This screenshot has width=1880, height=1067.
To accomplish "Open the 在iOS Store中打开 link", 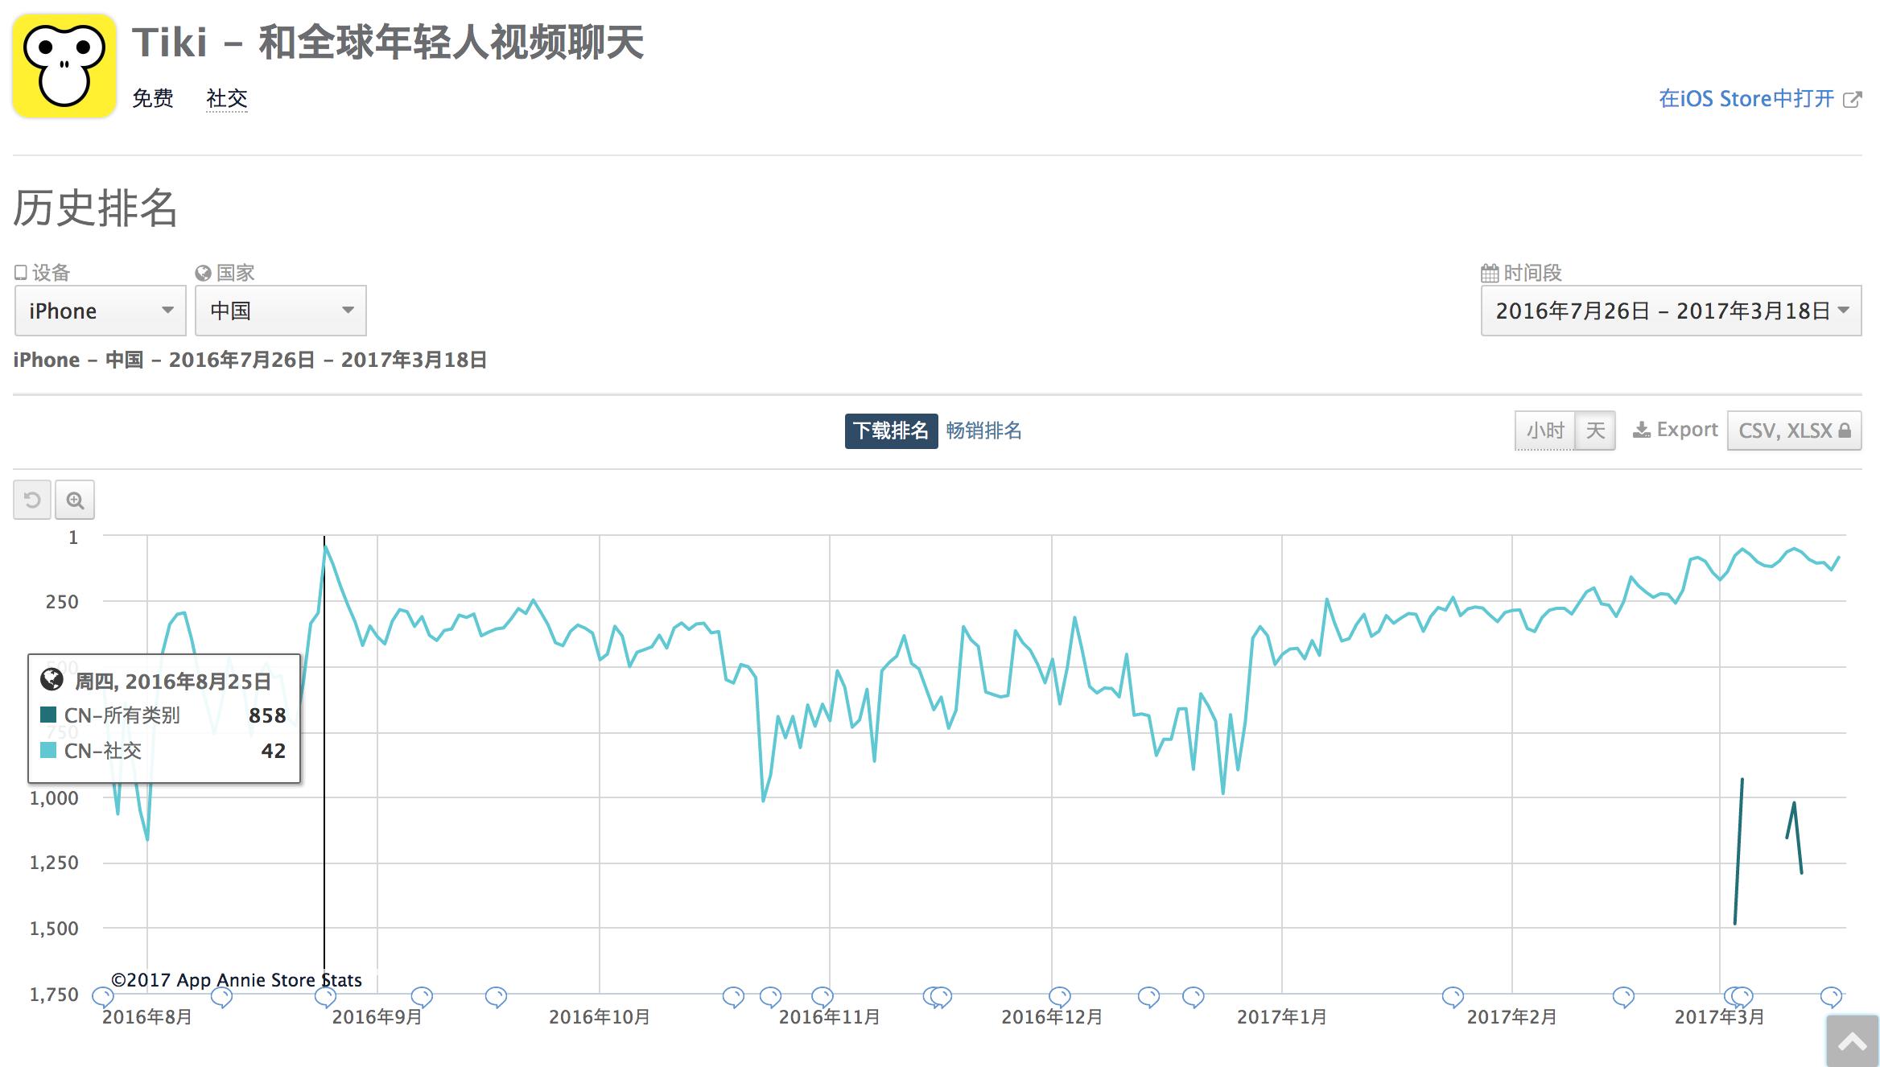I will (x=1746, y=99).
